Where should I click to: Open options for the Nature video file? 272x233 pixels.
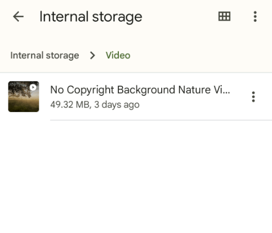coord(253,97)
